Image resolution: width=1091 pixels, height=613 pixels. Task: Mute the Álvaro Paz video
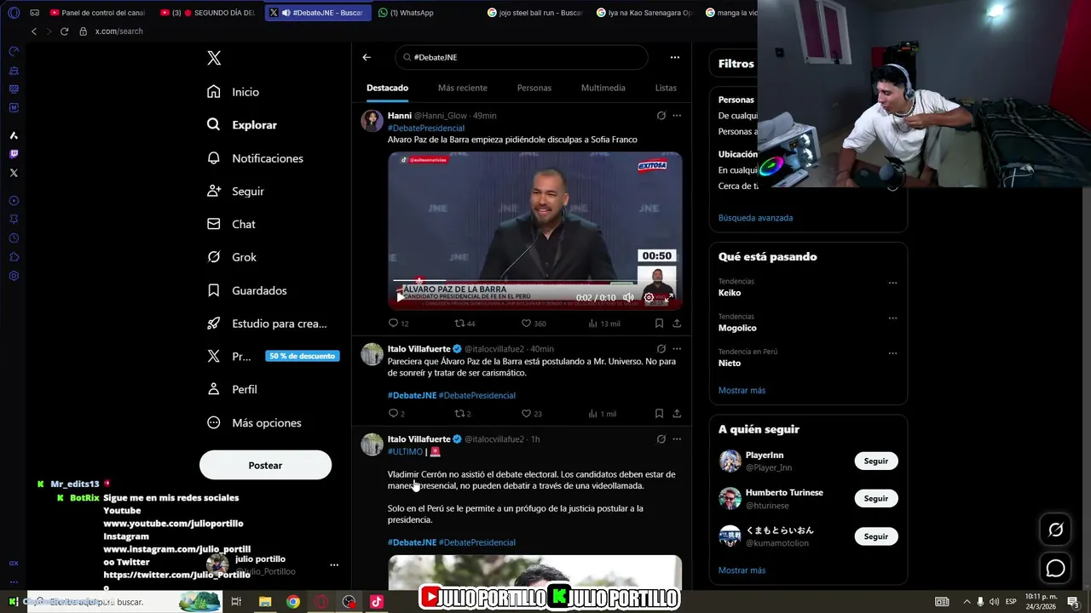[x=628, y=297]
